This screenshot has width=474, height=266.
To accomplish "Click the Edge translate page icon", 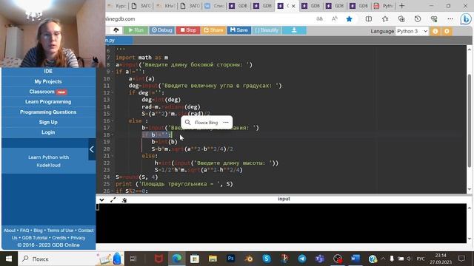I will pyautogui.click(x=319, y=19).
